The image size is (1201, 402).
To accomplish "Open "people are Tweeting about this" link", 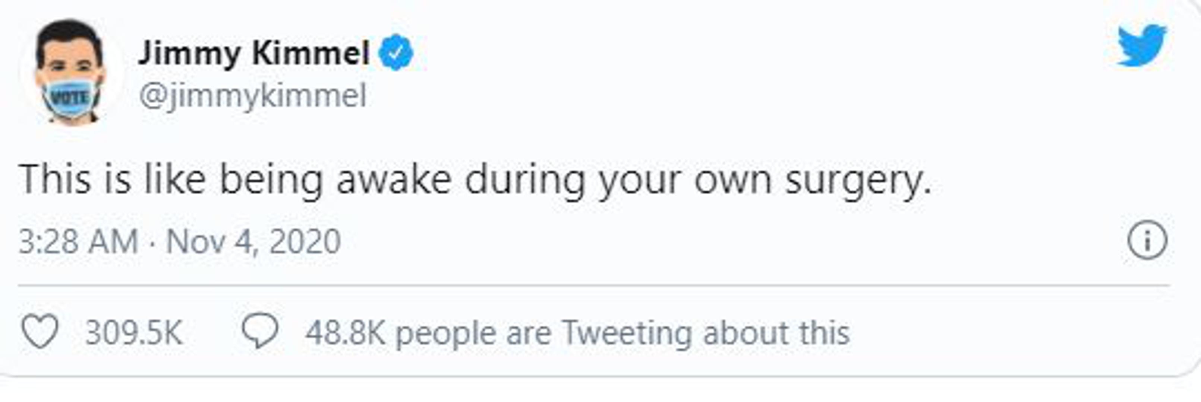I will (x=622, y=333).
